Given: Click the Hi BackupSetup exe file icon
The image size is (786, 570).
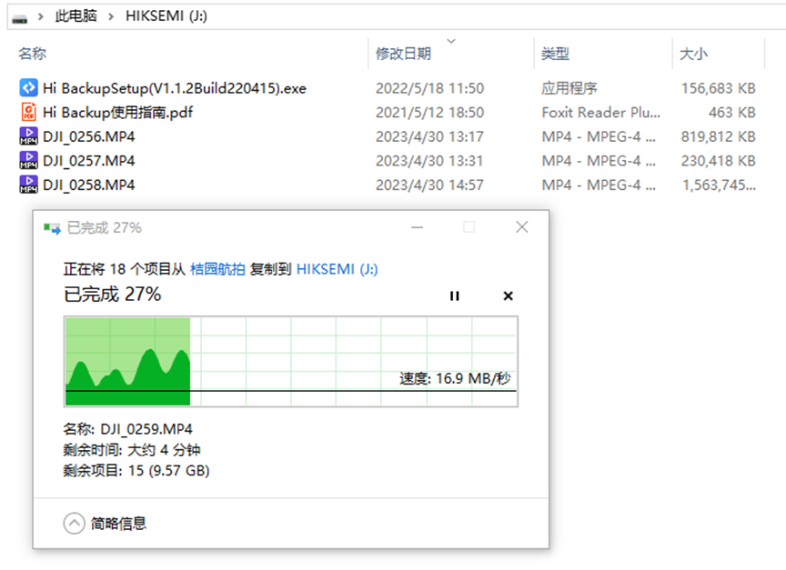Looking at the screenshot, I should pyautogui.click(x=28, y=88).
